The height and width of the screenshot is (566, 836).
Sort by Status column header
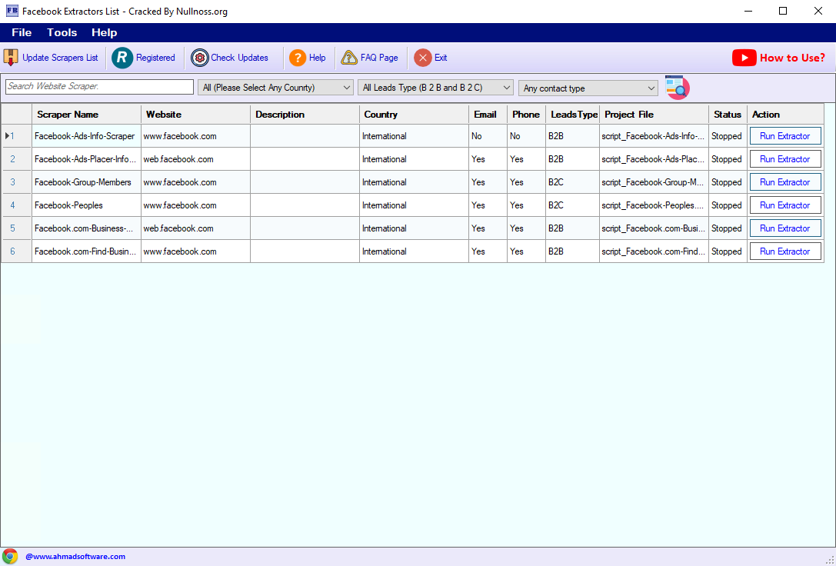(x=728, y=115)
